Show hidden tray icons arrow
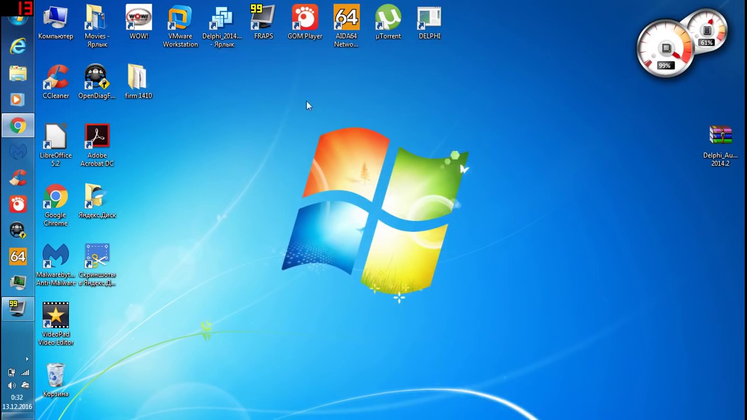Screen dimensions: 747x420 coord(27,359)
